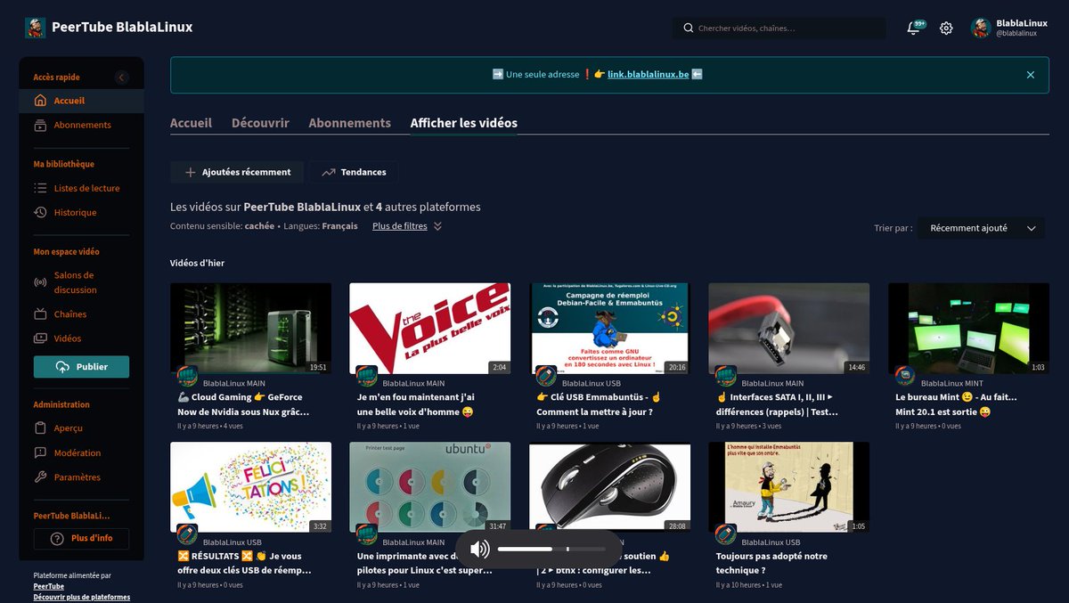Click BlablaLinux MINT channel name
Screen dimensions: 1069x603
click(952, 383)
